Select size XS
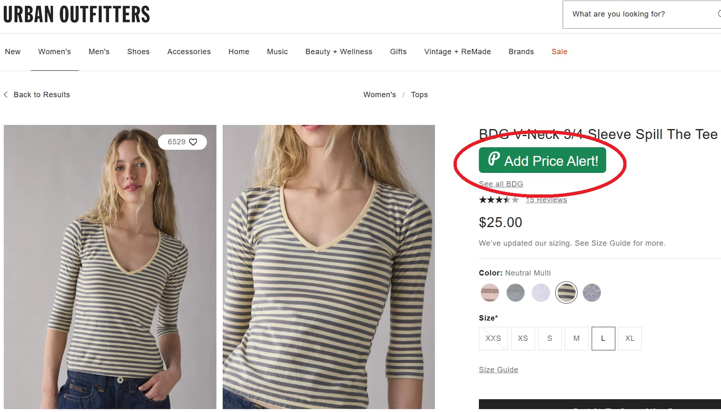721x412 pixels. pos(523,338)
